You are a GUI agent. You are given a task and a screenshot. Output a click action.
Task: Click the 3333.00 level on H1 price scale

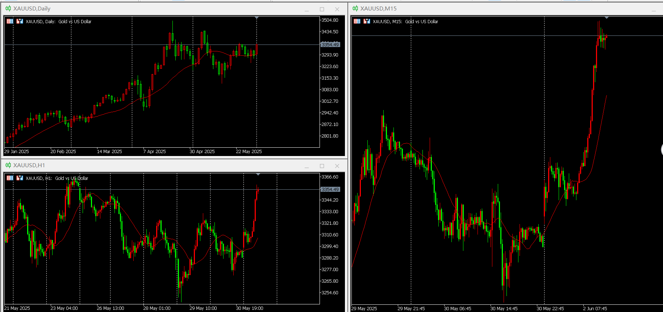tap(330, 211)
